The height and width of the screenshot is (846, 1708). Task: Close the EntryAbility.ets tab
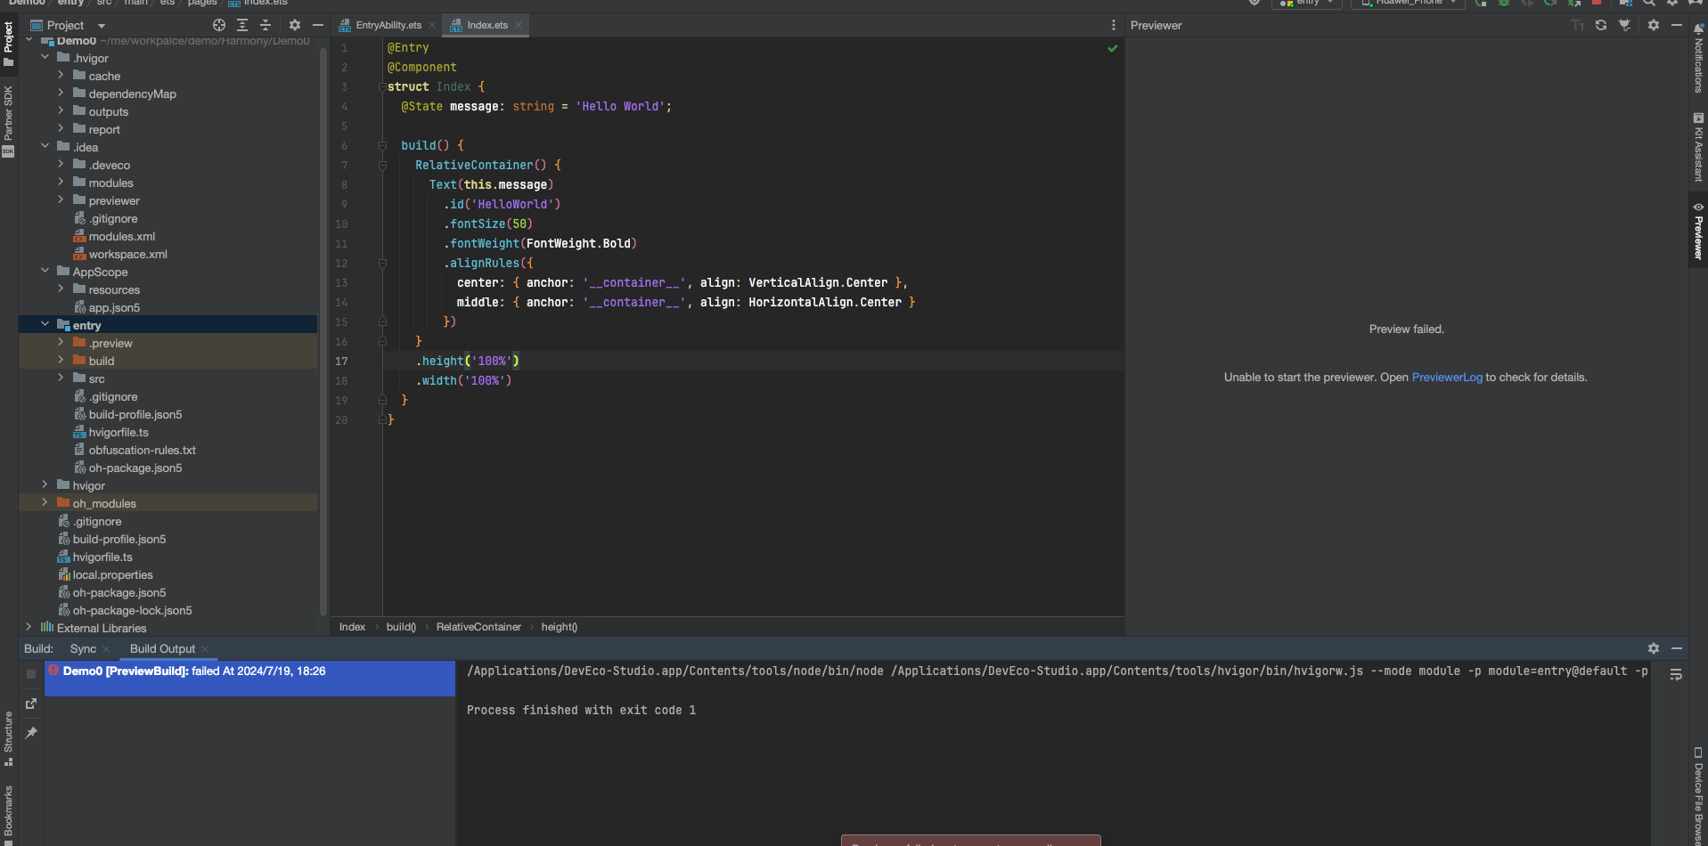432,25
